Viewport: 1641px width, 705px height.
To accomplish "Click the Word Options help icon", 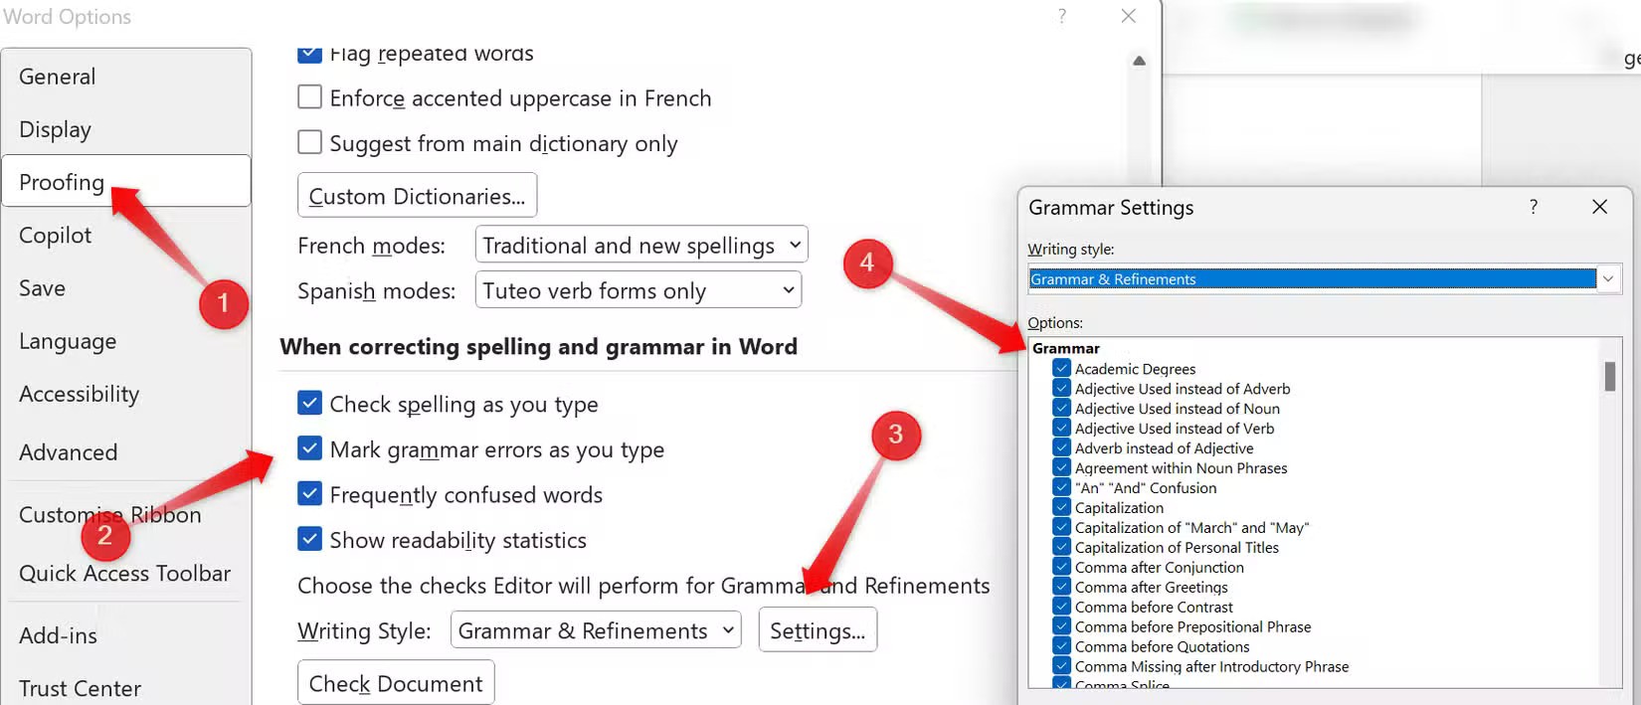I will (1062, 16).
